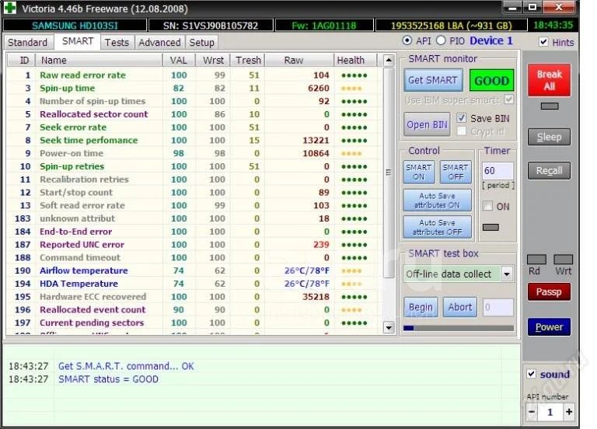Select the Hardware ECC recovered row
Image resolution: width=597 pixels, height=429 pixels.
tap(194, 297)
